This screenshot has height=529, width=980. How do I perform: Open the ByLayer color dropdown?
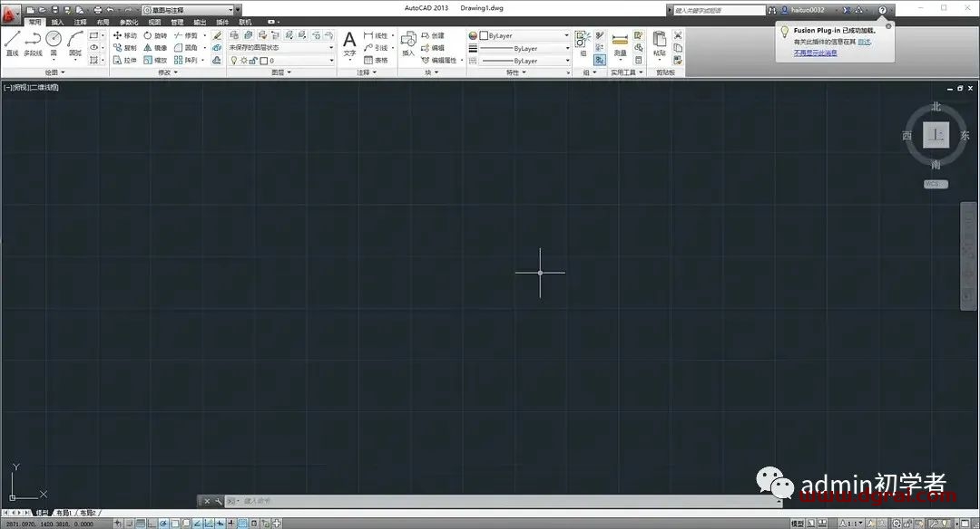pyautogui.click(x=524, y=35)
